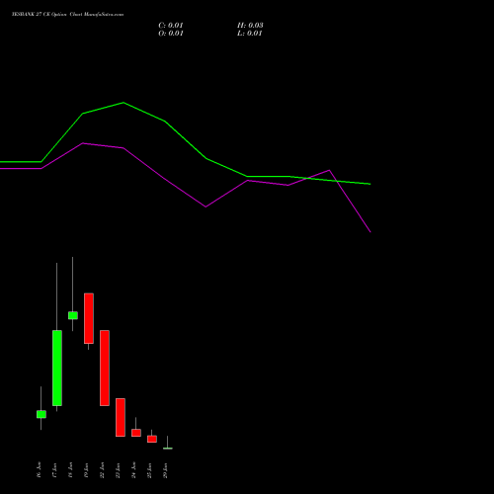This screenshot has height=494, width=494.
Task: Click the red candle above the 23 date
Action: pos(121,418)
